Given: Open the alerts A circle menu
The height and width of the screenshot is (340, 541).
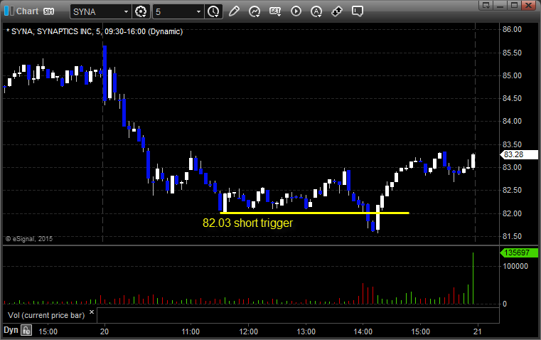Looking at the screenshot, I should tap(316, 11).
